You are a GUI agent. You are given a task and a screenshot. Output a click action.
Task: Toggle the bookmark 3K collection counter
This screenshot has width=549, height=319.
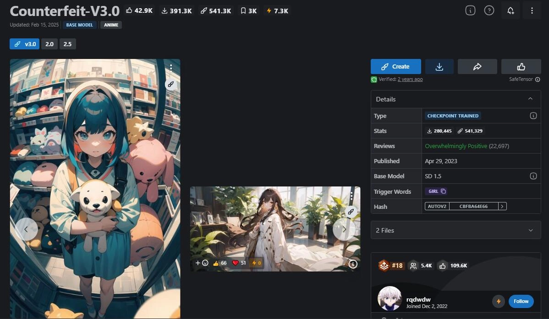coord(248,11)
